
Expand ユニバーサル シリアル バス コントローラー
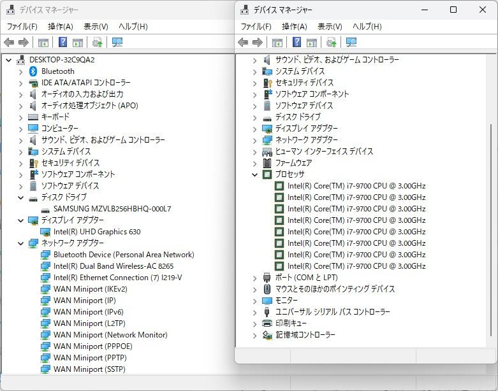[x=254, y=313]
